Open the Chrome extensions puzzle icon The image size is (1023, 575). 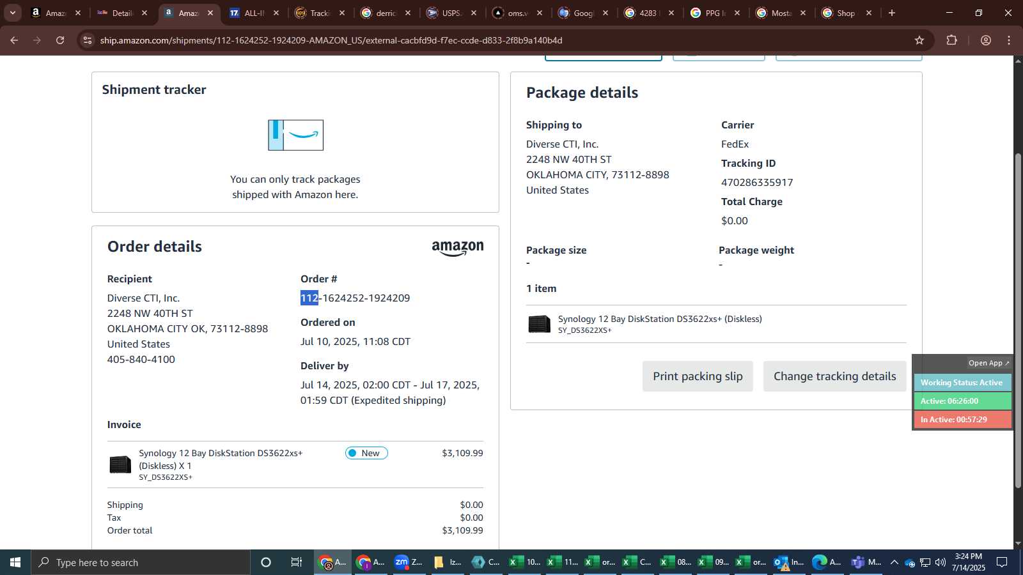click(952, 40)
